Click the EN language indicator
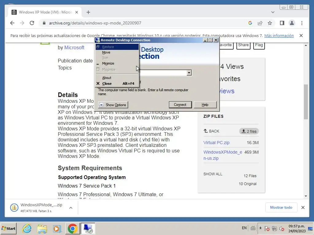 point(244,228)
